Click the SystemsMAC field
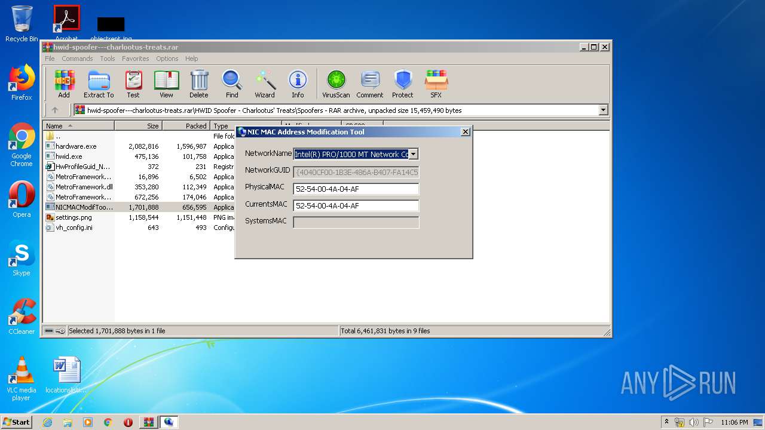 pyautogui.click(x=356, y=222)
